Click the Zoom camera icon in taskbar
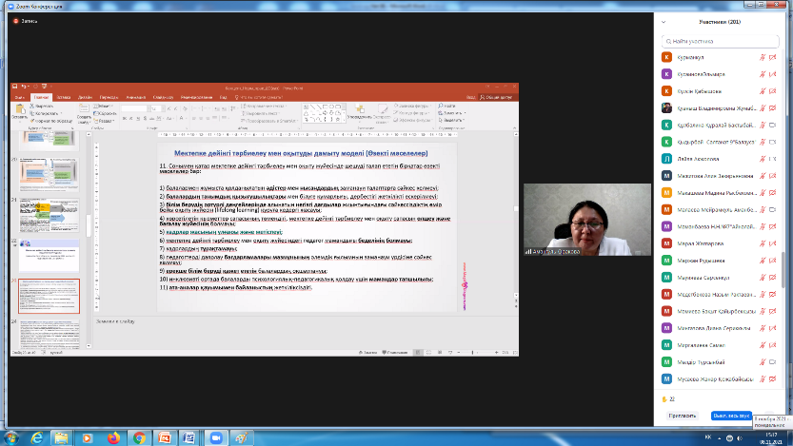This screenshot has height=446, width=793. click(216, 437)
